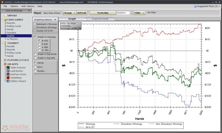This screenshot has height=133, width=222.
Task: Uncheck Showdown Winnings checkbox
Action: (35, 27)
